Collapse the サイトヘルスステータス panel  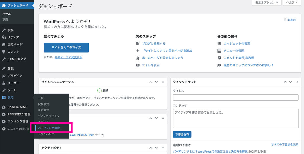click(163, 82)
